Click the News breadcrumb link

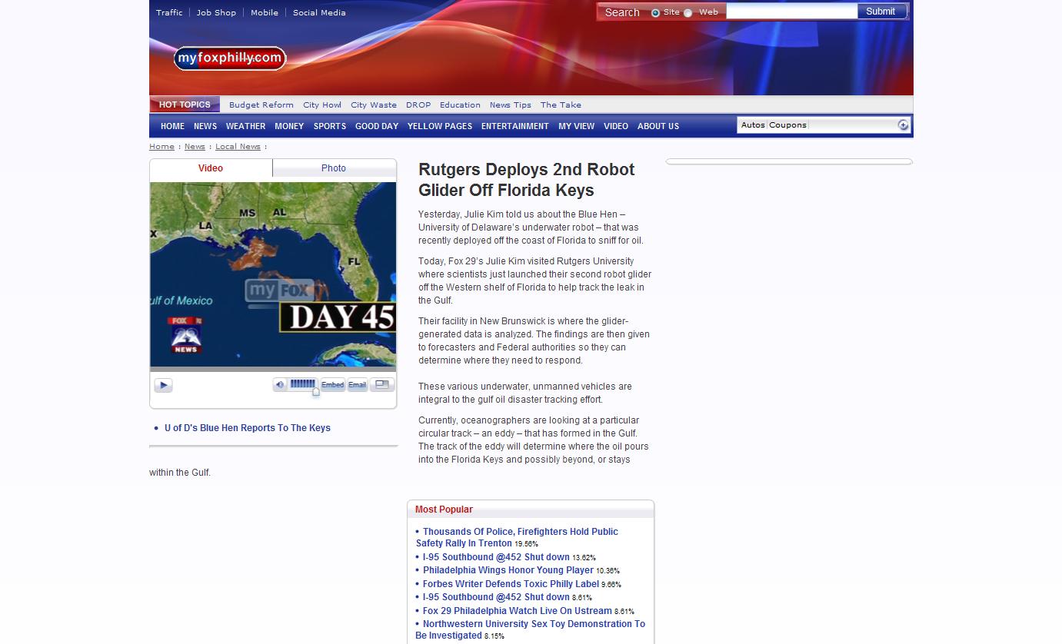195,146
